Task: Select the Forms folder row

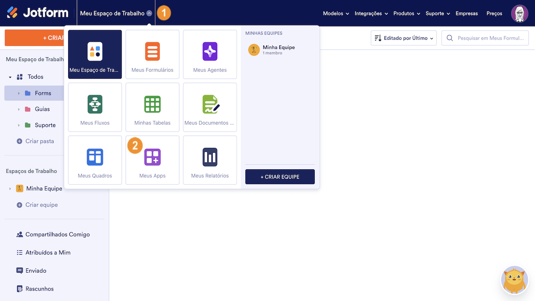Action: pyautogui.click(x=34, y=93)
